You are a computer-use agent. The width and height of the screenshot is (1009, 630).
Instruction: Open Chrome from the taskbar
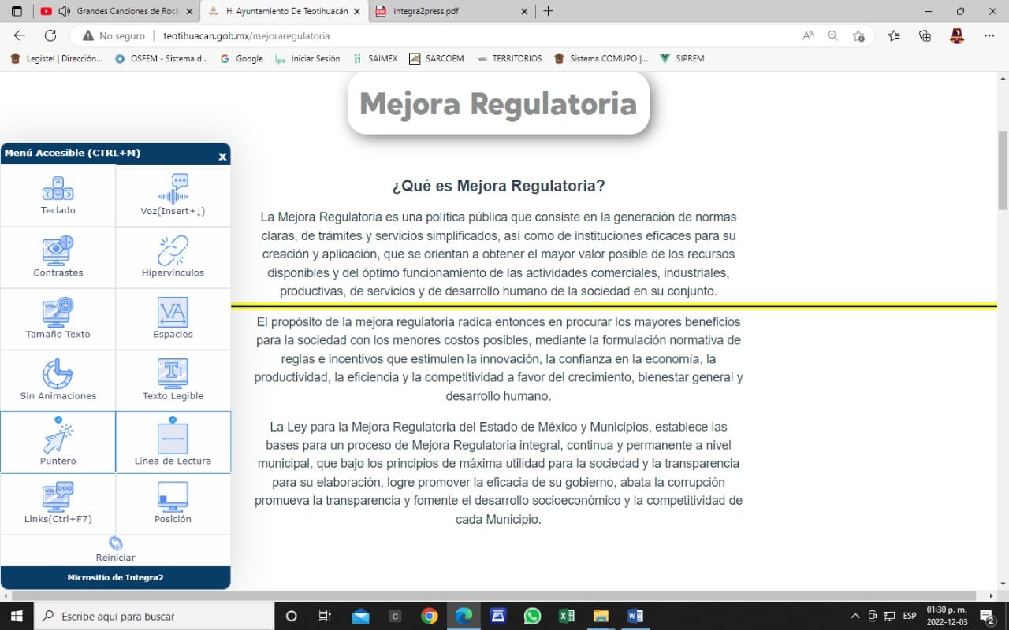429,616
